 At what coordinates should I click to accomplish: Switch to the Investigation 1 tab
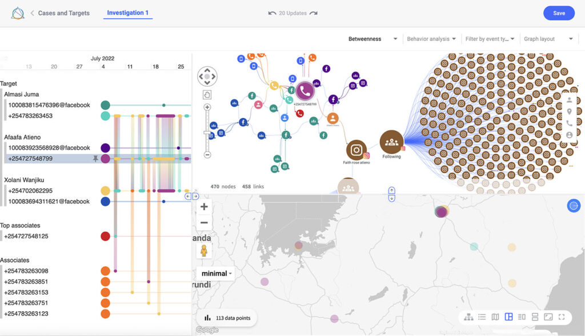pyautogui.click(x=127, y=13)
